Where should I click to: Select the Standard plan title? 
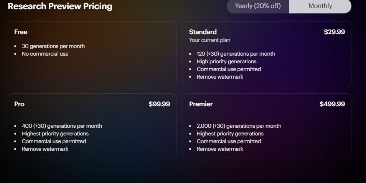coord(203,32)
